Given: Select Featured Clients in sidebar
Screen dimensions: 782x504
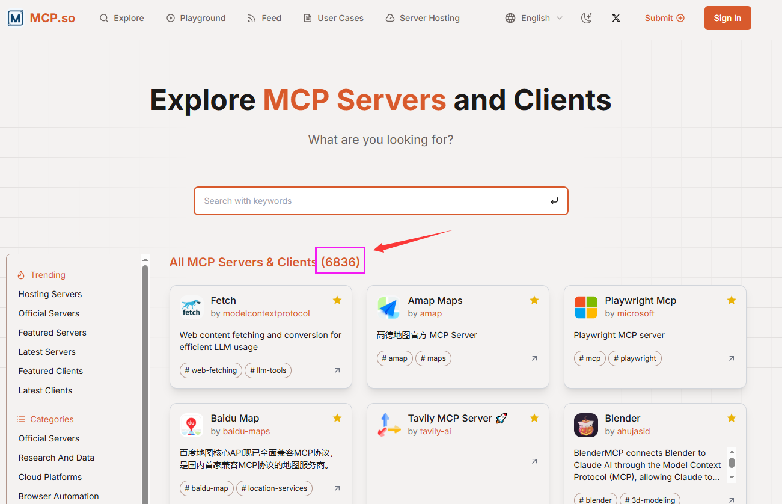Looking at the screenshot, I should click(50, 371).
